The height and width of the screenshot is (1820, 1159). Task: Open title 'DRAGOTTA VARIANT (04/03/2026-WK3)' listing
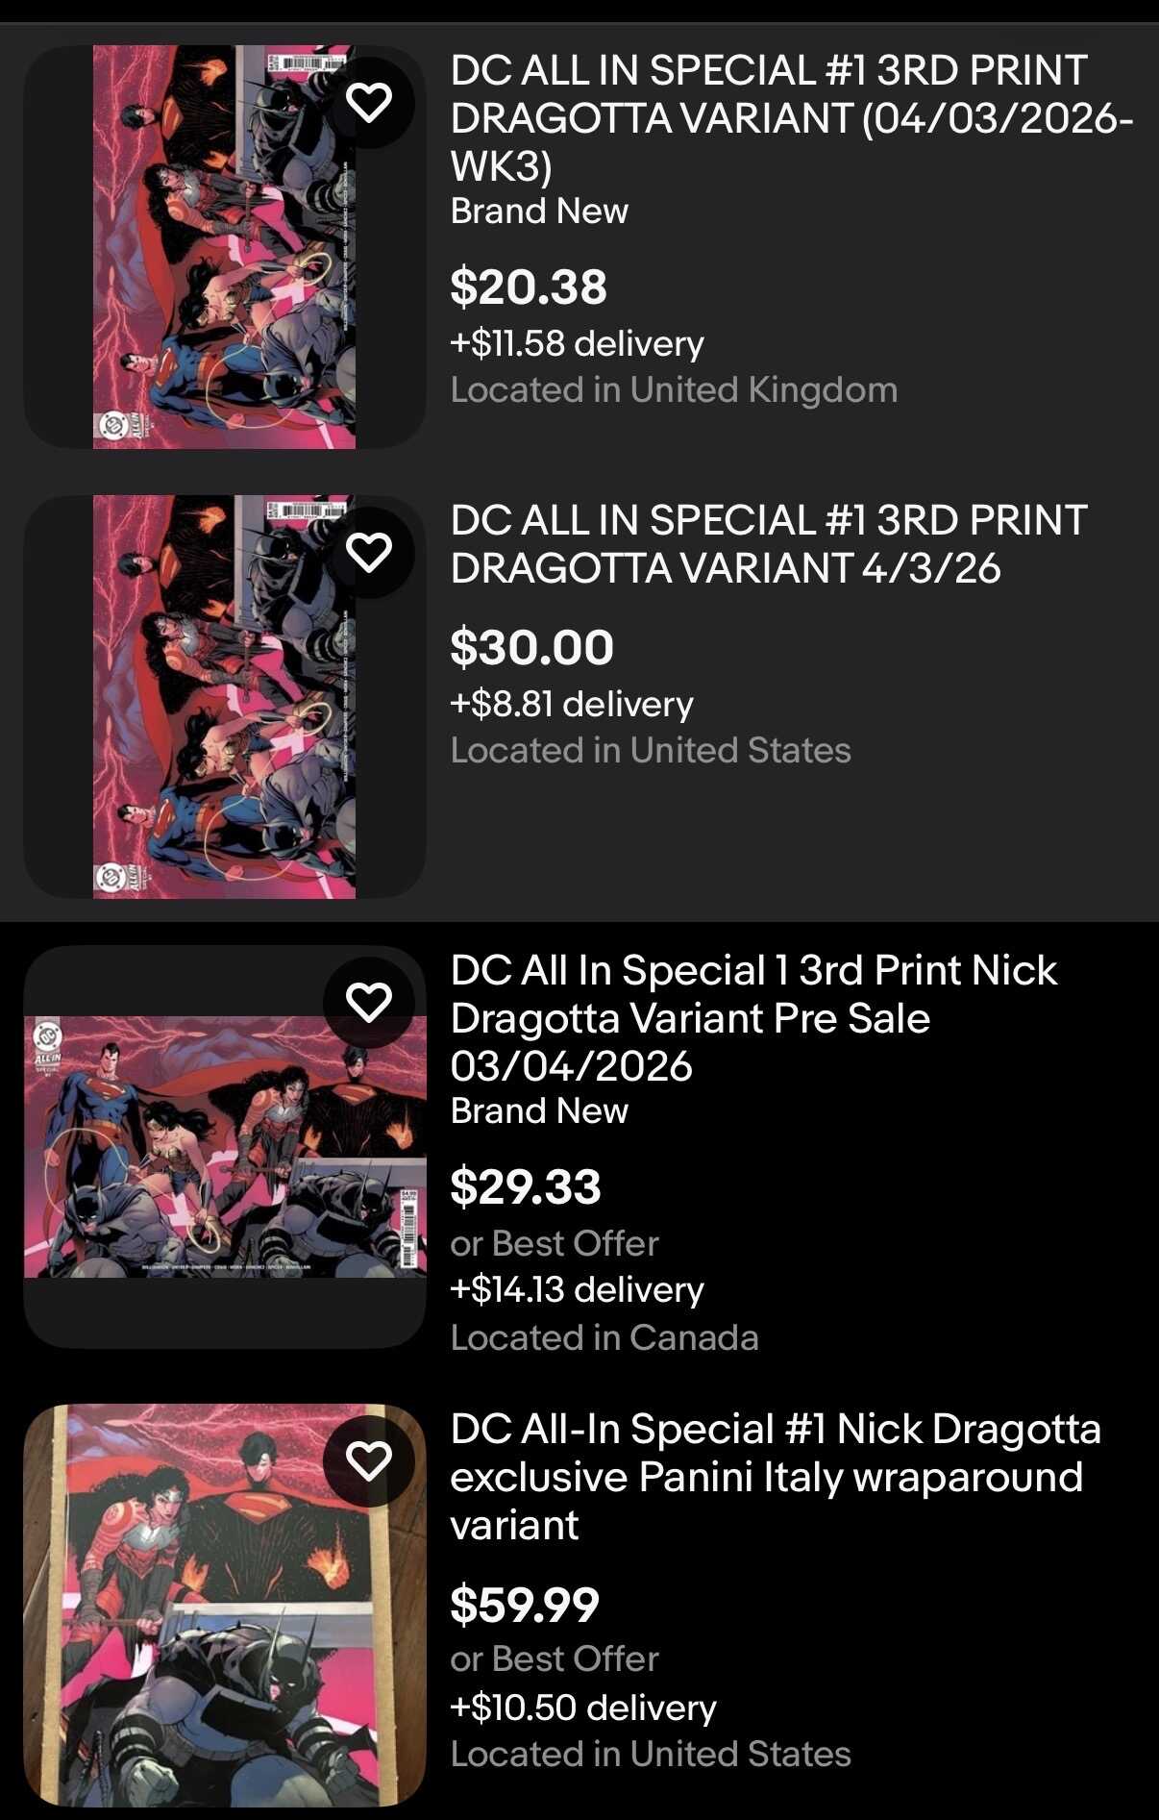[792, 118]
